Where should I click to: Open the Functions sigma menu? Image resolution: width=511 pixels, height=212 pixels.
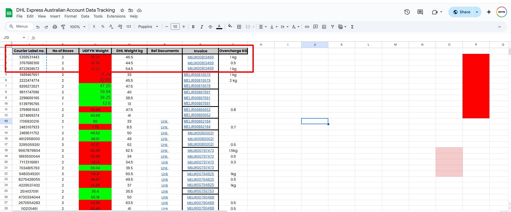(352, 27)
